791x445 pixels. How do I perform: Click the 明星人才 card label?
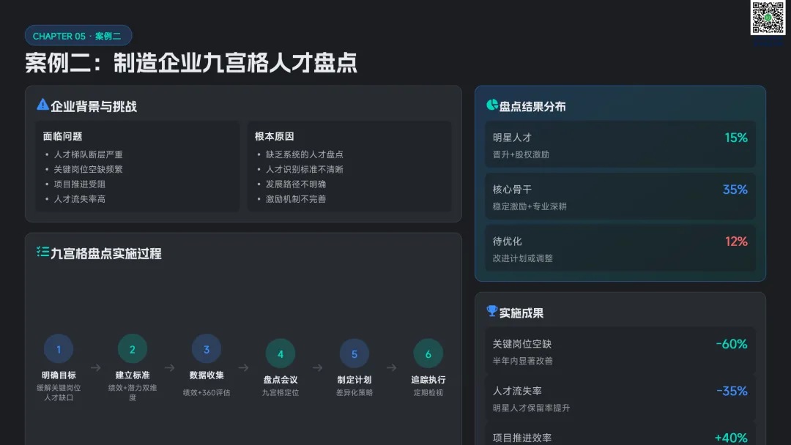[x=512, y=138]
